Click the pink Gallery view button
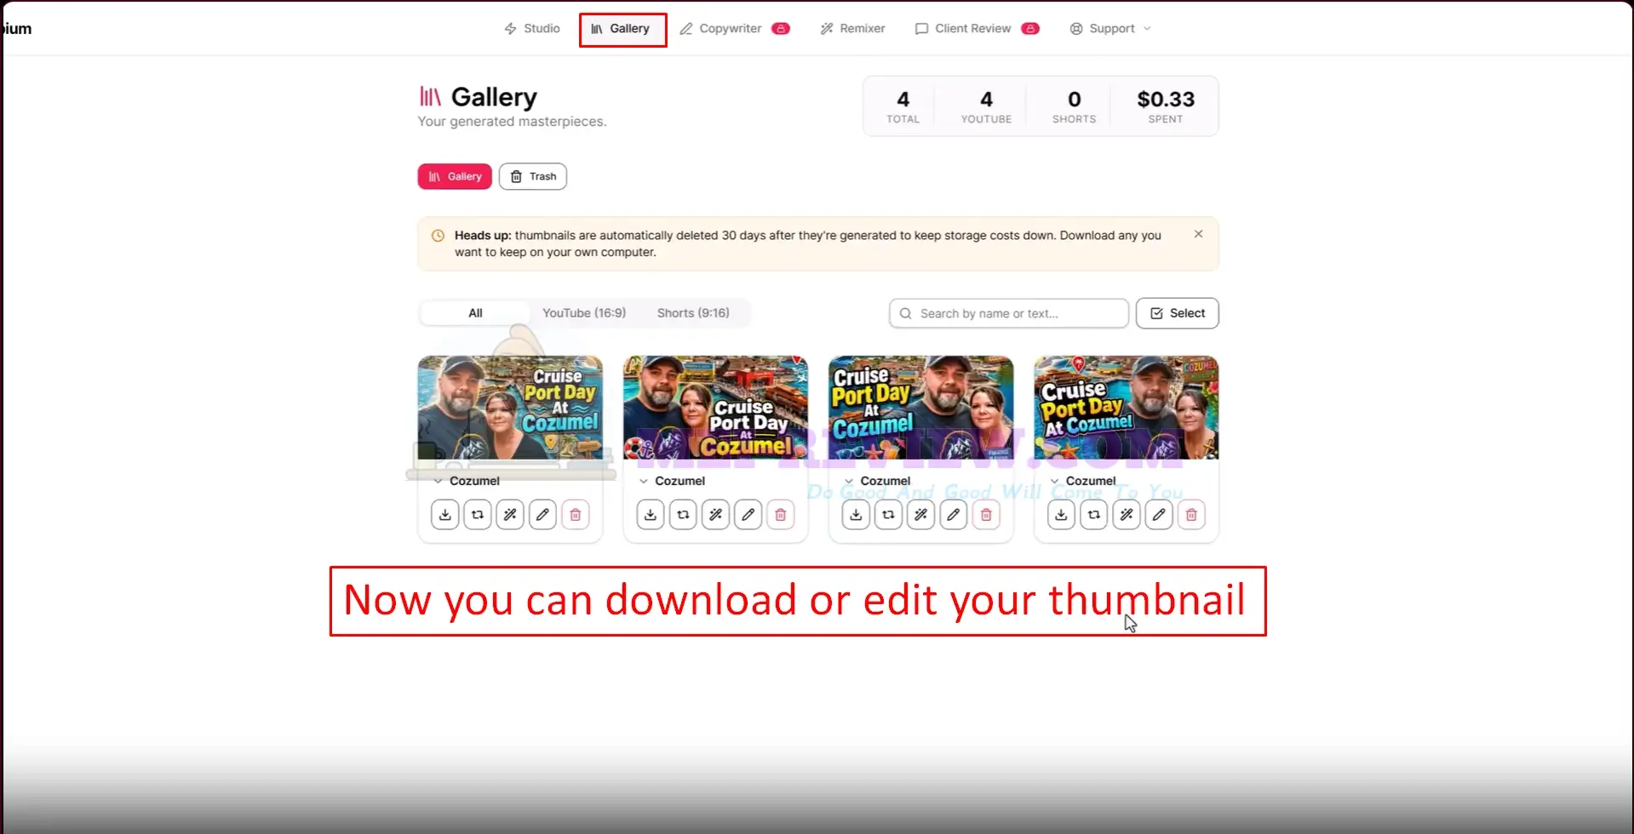 pyautogui.click(x=455, y=176)
